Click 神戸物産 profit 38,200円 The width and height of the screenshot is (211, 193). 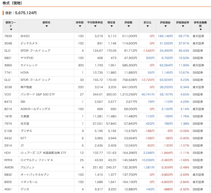click(x=166, y=87)
